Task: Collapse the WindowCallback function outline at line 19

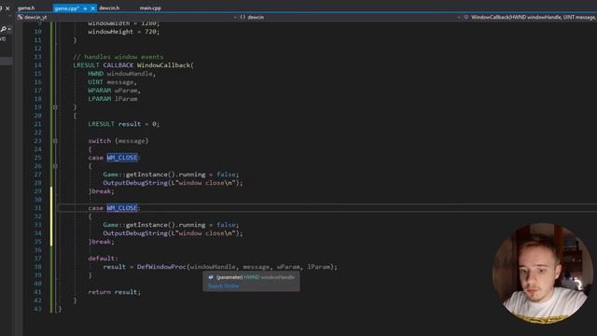Action: click(55, 107)
